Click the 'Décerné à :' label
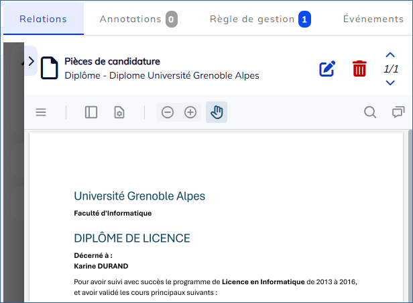The height and width of the screenshot is (303, 413). click(x=93, y=255)
